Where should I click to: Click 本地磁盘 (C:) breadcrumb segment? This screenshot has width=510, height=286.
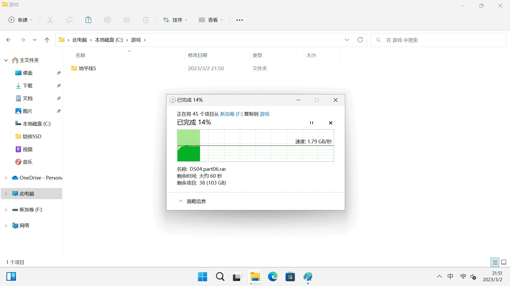click(x=109, y=40)
